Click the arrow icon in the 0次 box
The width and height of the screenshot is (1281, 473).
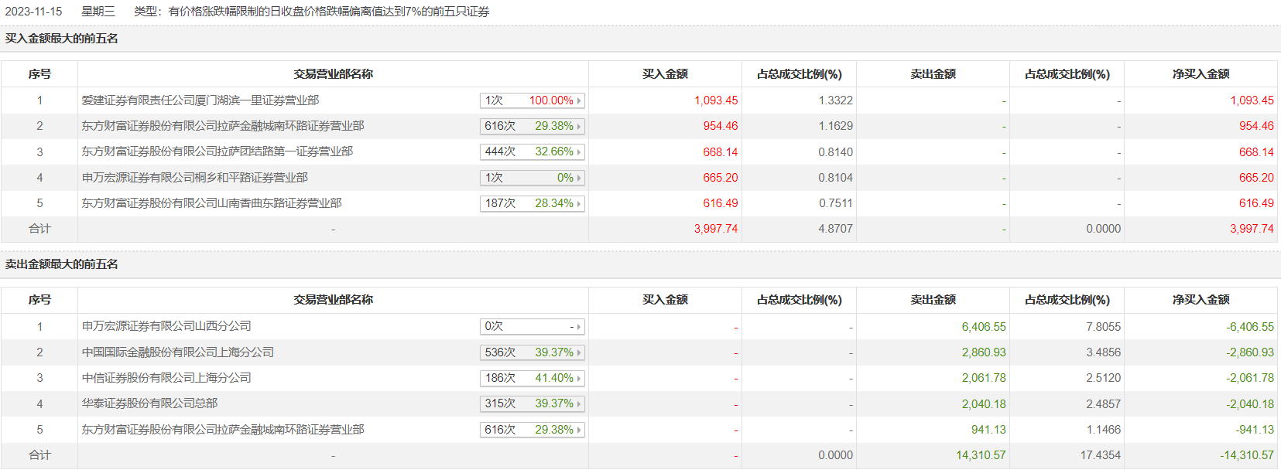click(x=579, y=328)
